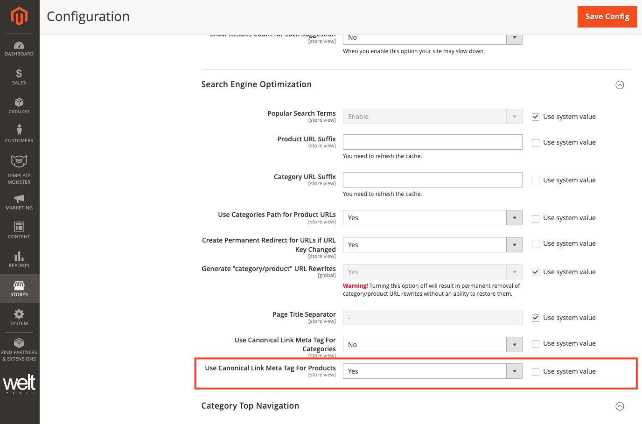The height and width of the screenshot is (424, 642).
Task: Open the System menu in sidebar
Action: 19,318
